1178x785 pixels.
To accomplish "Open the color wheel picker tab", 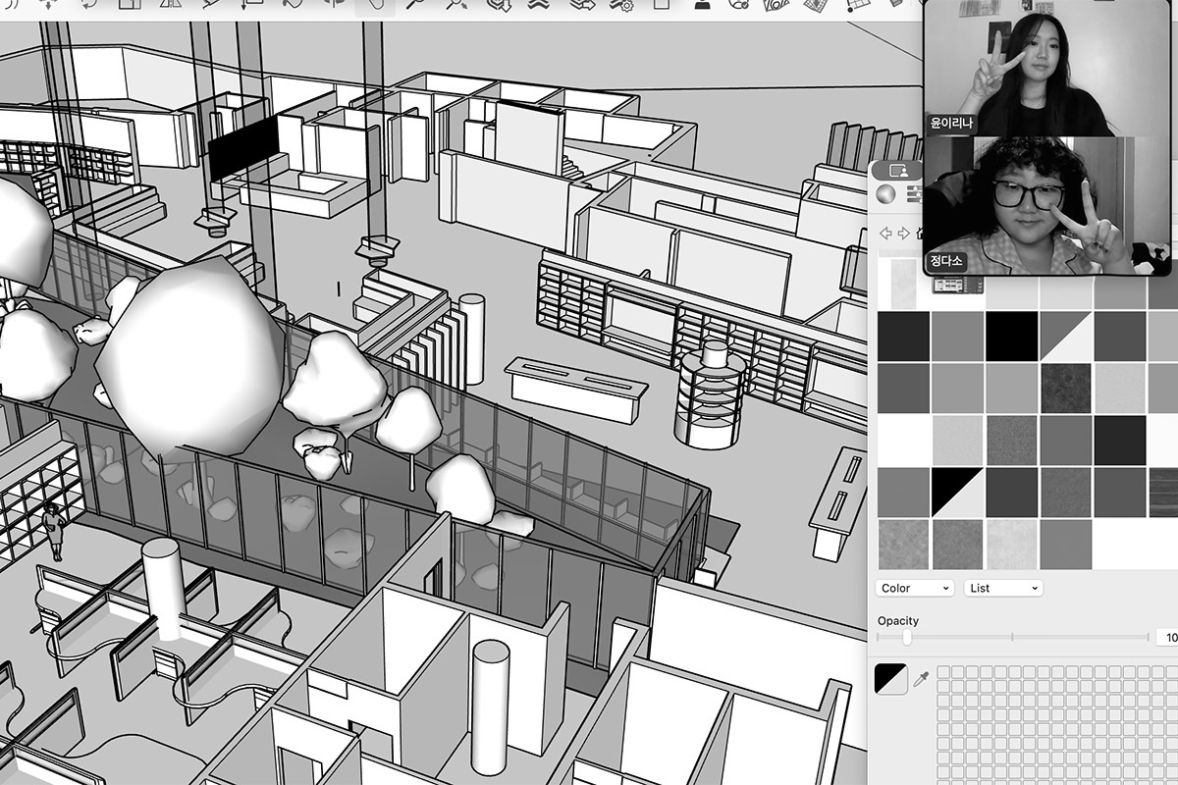I will (x=886, y=194).
